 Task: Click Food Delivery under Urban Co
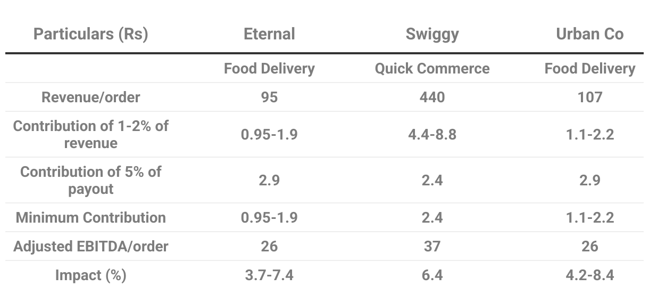pos(589,69)
